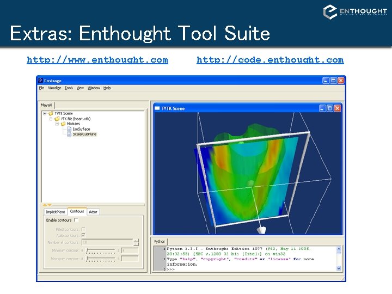Click the ScalarCutPlane document icon
Viewport: 392px width, 294px height.
[69, 134]
